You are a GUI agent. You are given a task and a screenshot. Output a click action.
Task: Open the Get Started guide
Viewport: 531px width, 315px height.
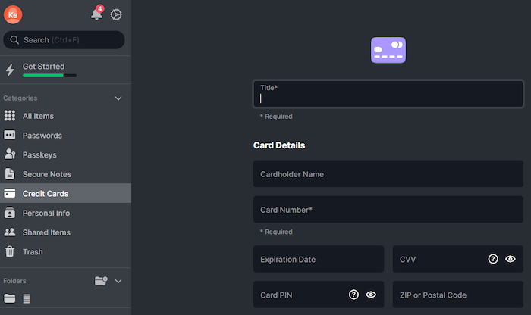click(x=66, y=70)
